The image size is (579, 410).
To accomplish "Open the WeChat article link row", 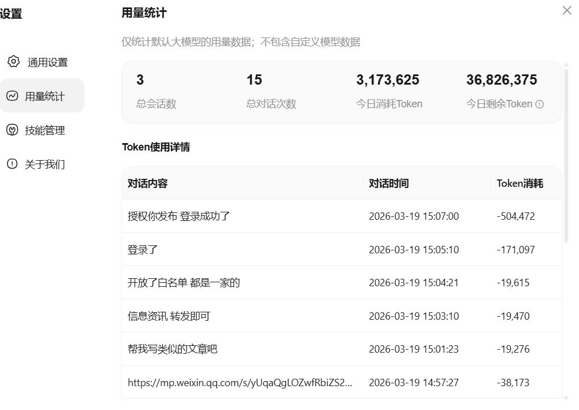I will coord(241,383).
